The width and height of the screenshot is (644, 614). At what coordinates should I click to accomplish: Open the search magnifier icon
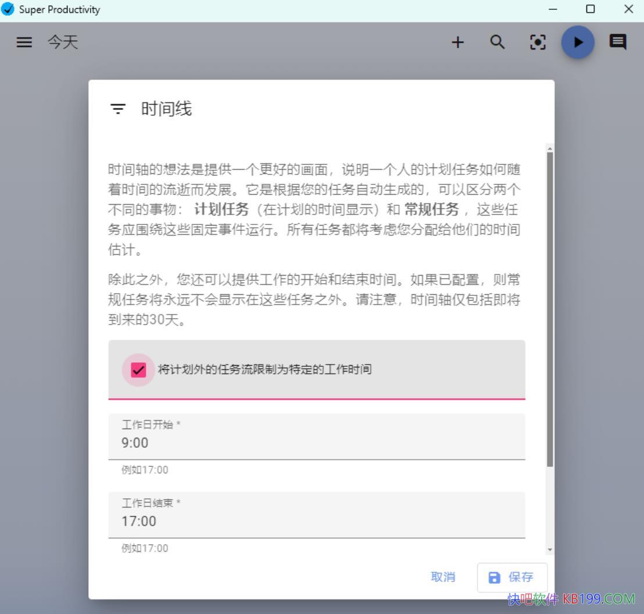point(498,42)
